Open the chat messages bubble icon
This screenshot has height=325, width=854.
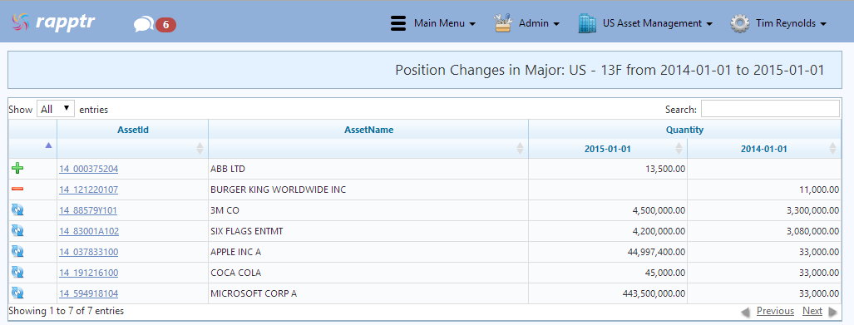point(144,24)
